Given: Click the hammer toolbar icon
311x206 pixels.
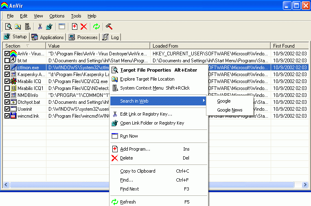Looking at the screenshot, I should [109, 26].
